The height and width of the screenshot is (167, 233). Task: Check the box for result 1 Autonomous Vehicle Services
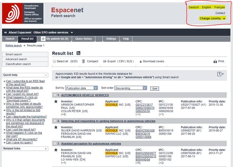(x=55, y=95)
